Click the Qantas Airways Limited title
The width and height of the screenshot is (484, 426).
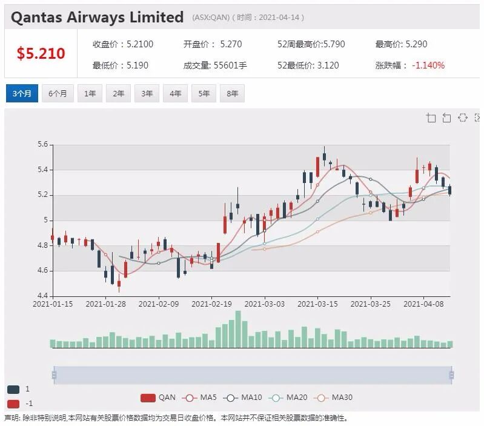98,17
